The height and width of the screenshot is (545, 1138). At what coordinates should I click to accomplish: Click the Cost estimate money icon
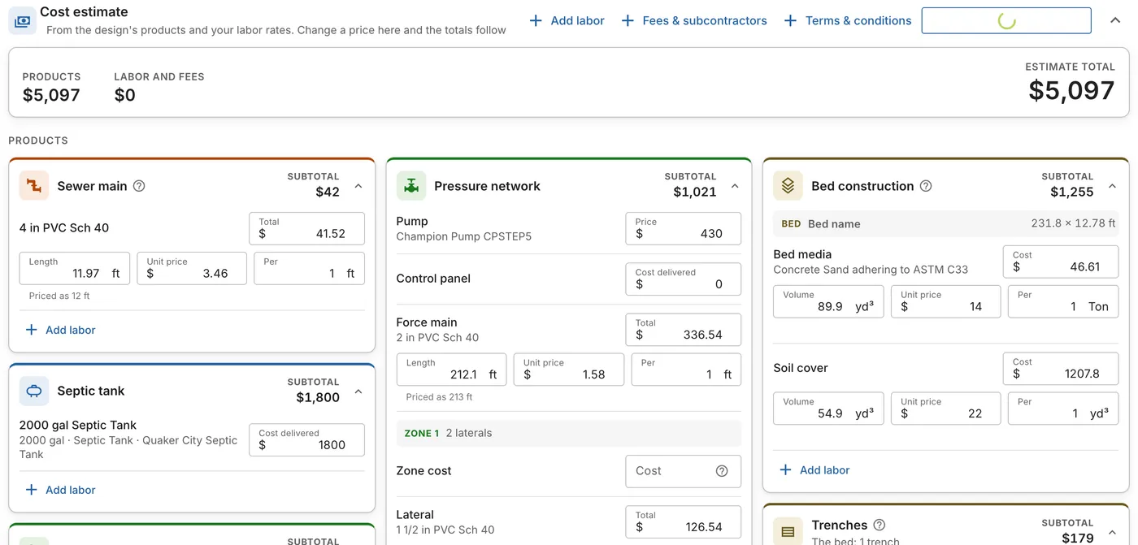(x=22, y=21)
